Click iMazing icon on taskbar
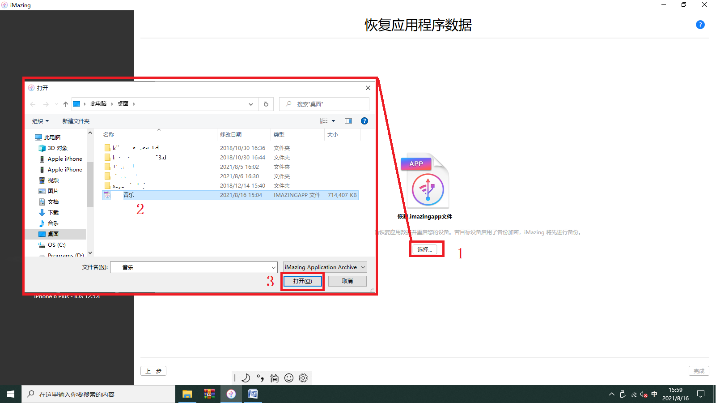Screen dimensions: 716x403 tap(231, 394)
